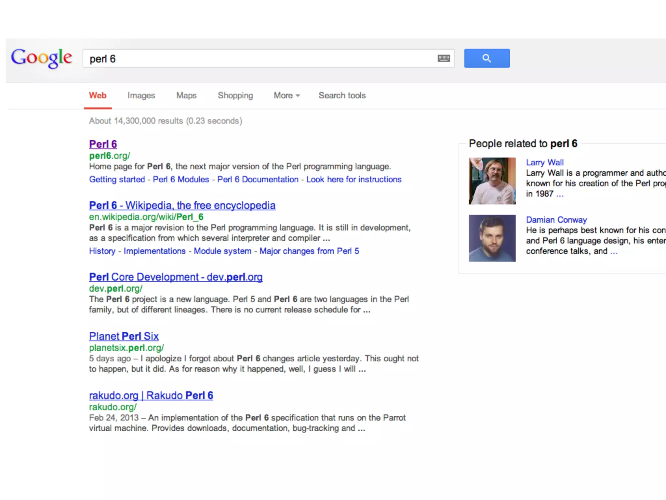Open Larry Wall's photo thumbnail
The width and height of the screenshot is (666, 500).
click(492, 181)
